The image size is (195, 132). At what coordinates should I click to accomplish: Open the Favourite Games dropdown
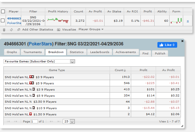click(x=39, y=61)
